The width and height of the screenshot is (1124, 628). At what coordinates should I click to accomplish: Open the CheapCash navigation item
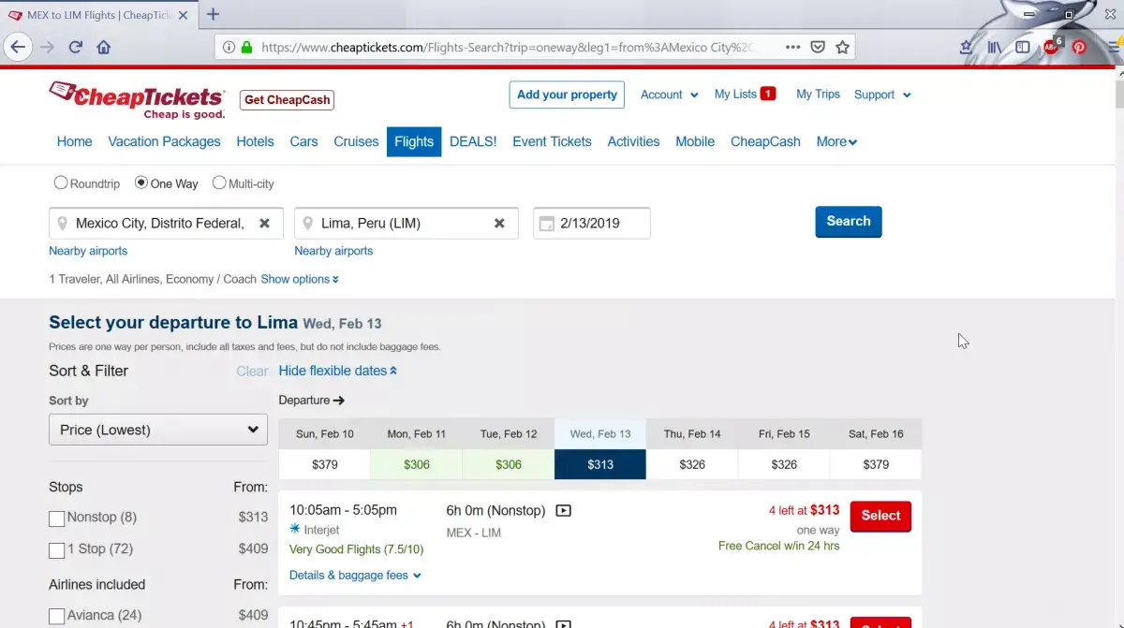[765, 141]
